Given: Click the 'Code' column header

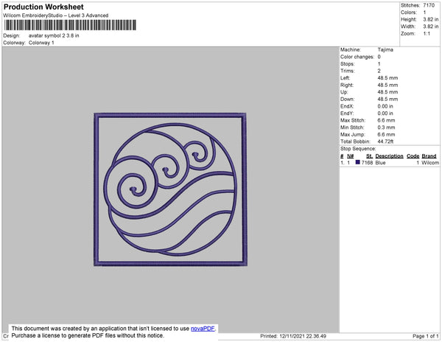Looking at the screenshot, I should [413, 156].
